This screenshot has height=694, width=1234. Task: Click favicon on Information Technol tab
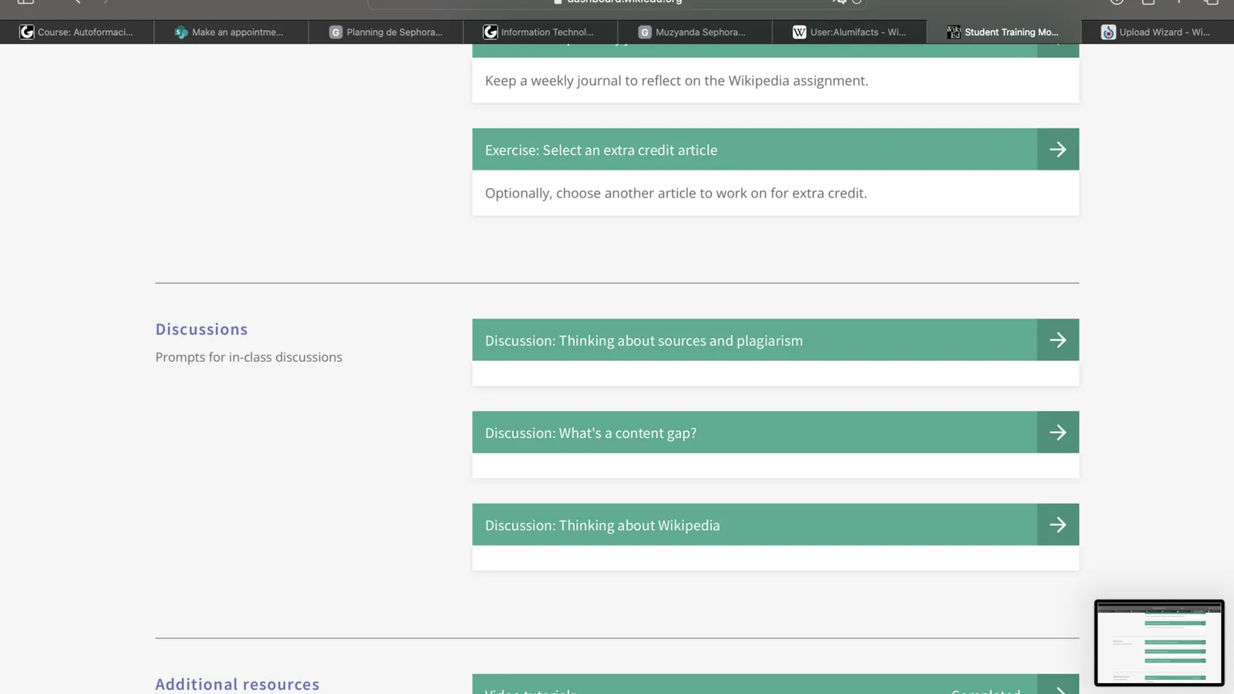491,32
